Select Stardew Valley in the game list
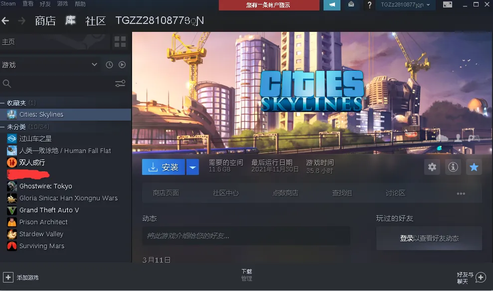The width and height of the screenshot is (493, 291). (x=41, y=234)
